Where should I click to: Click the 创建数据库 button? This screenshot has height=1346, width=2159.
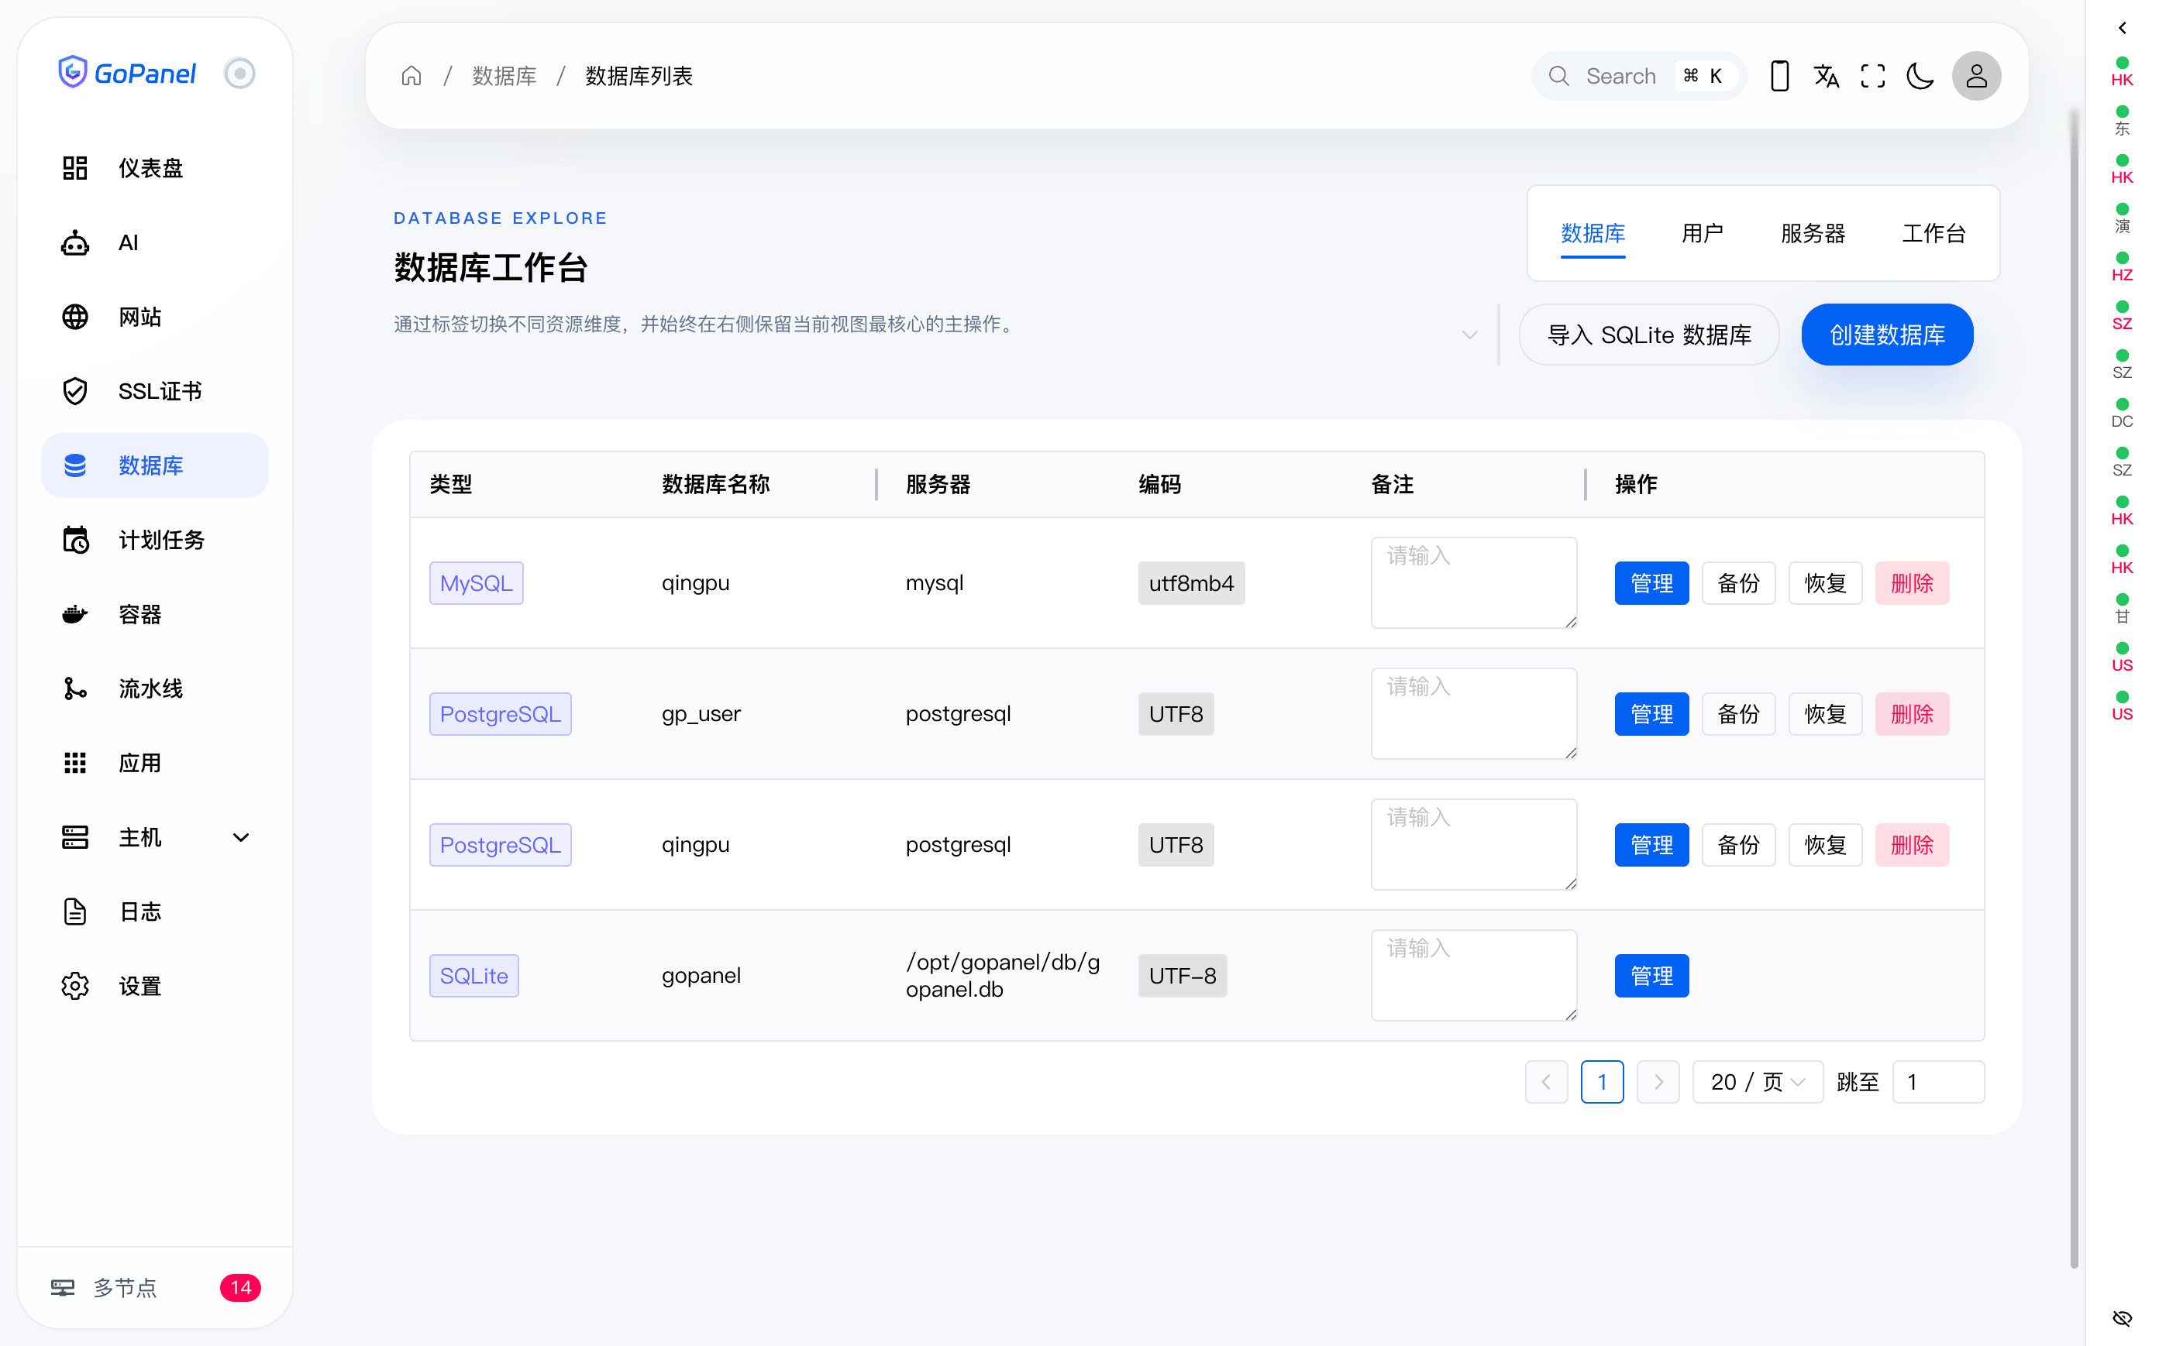point(1886,335)
